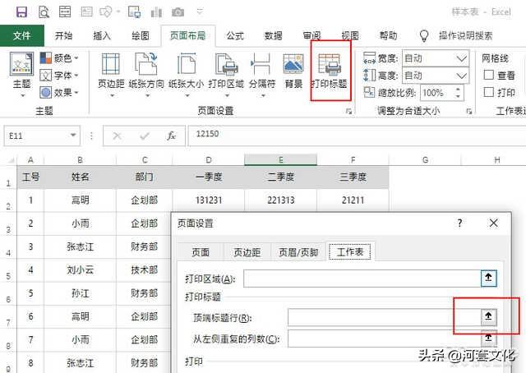Click the 顶端标题行(R) input field

pos(385,317)
